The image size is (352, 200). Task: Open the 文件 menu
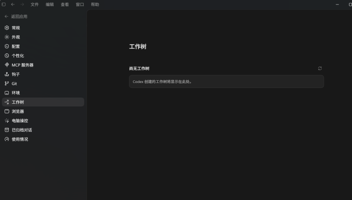[34, 4]
